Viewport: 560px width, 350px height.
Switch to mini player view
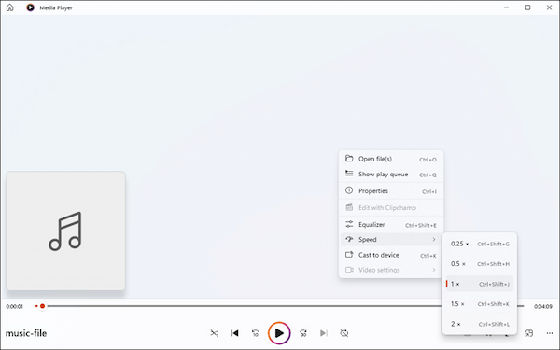[529, 333]
